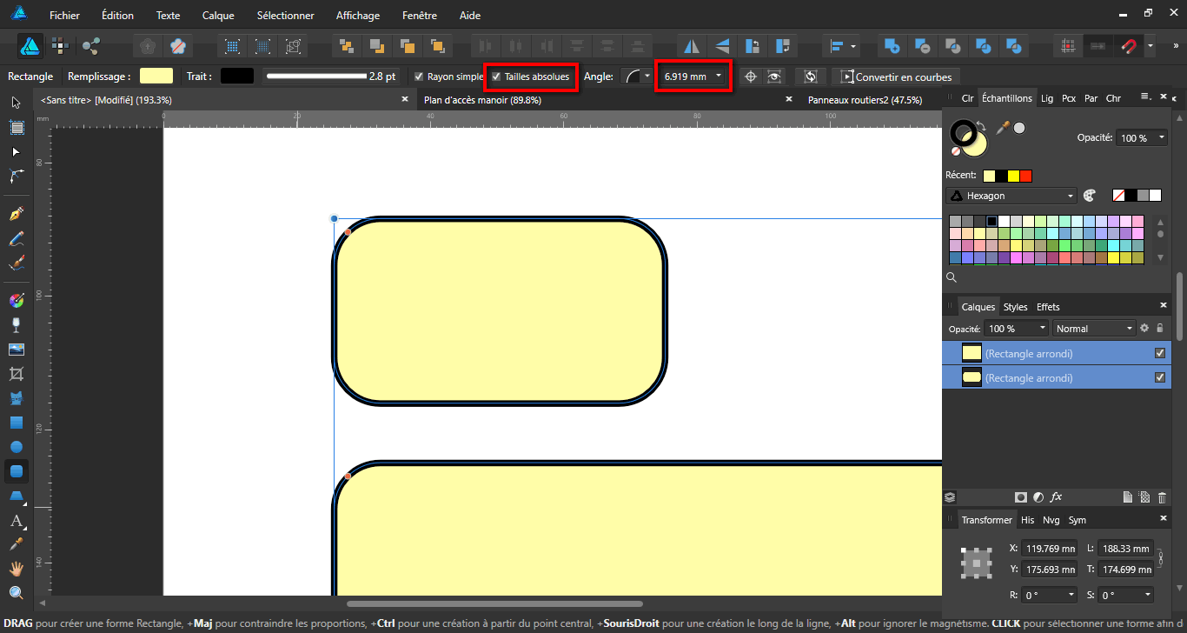Viewport: 1187px width, 633px height.
Task: Activate the Zoom magnifier tool
Action: pos(17,593)
